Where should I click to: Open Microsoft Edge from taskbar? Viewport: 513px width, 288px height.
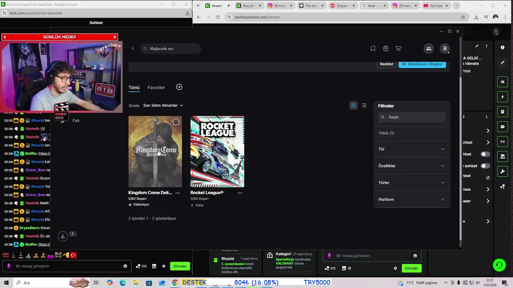pyautogui.click(x=123, y=283)
